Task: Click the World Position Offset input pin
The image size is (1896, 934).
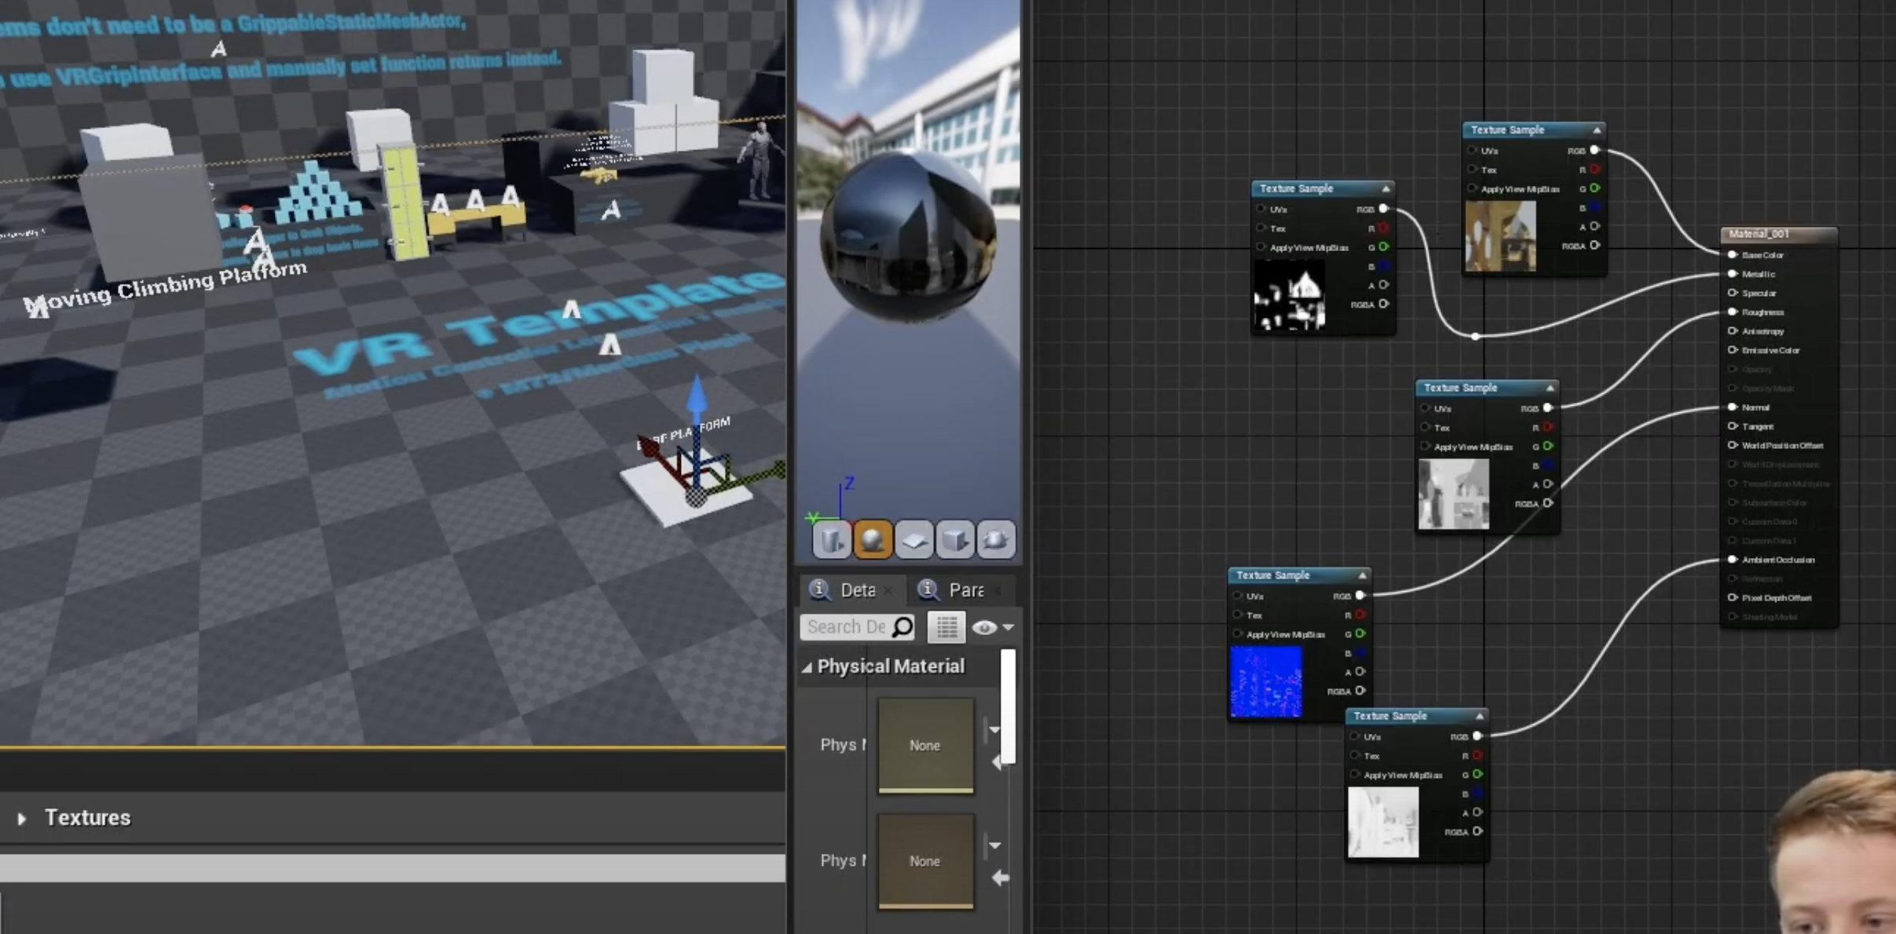Action: (x=1733, y=445)
